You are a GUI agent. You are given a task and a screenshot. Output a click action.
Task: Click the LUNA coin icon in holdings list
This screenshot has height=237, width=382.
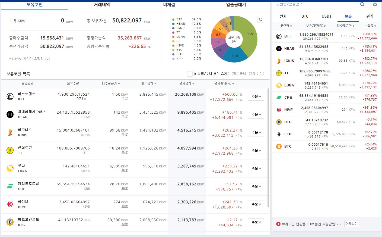tap(10, 168)
